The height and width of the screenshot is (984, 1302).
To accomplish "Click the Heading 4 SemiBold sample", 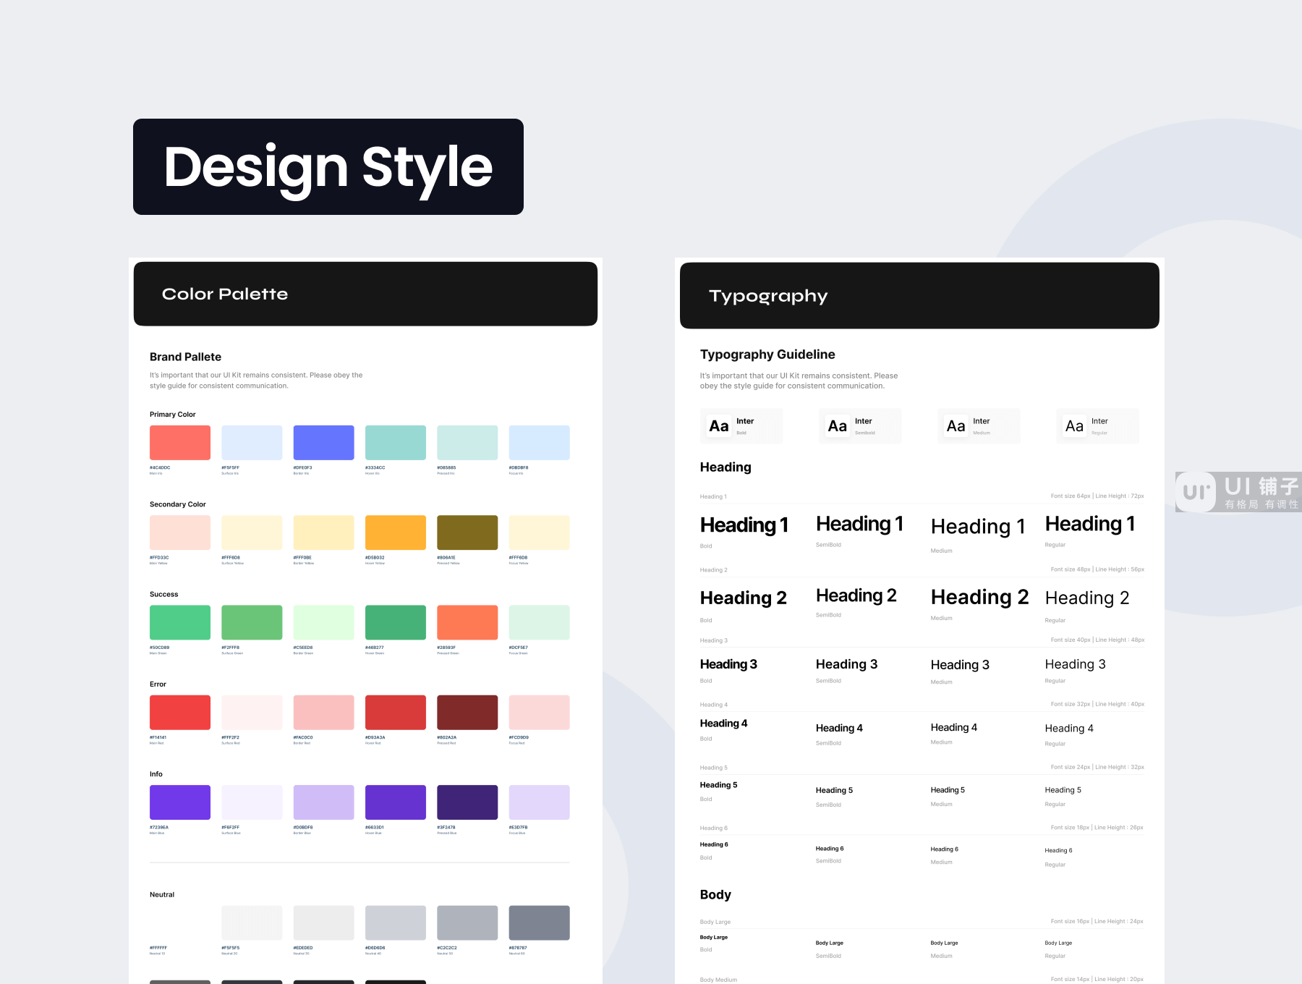I will coord(839,728).
